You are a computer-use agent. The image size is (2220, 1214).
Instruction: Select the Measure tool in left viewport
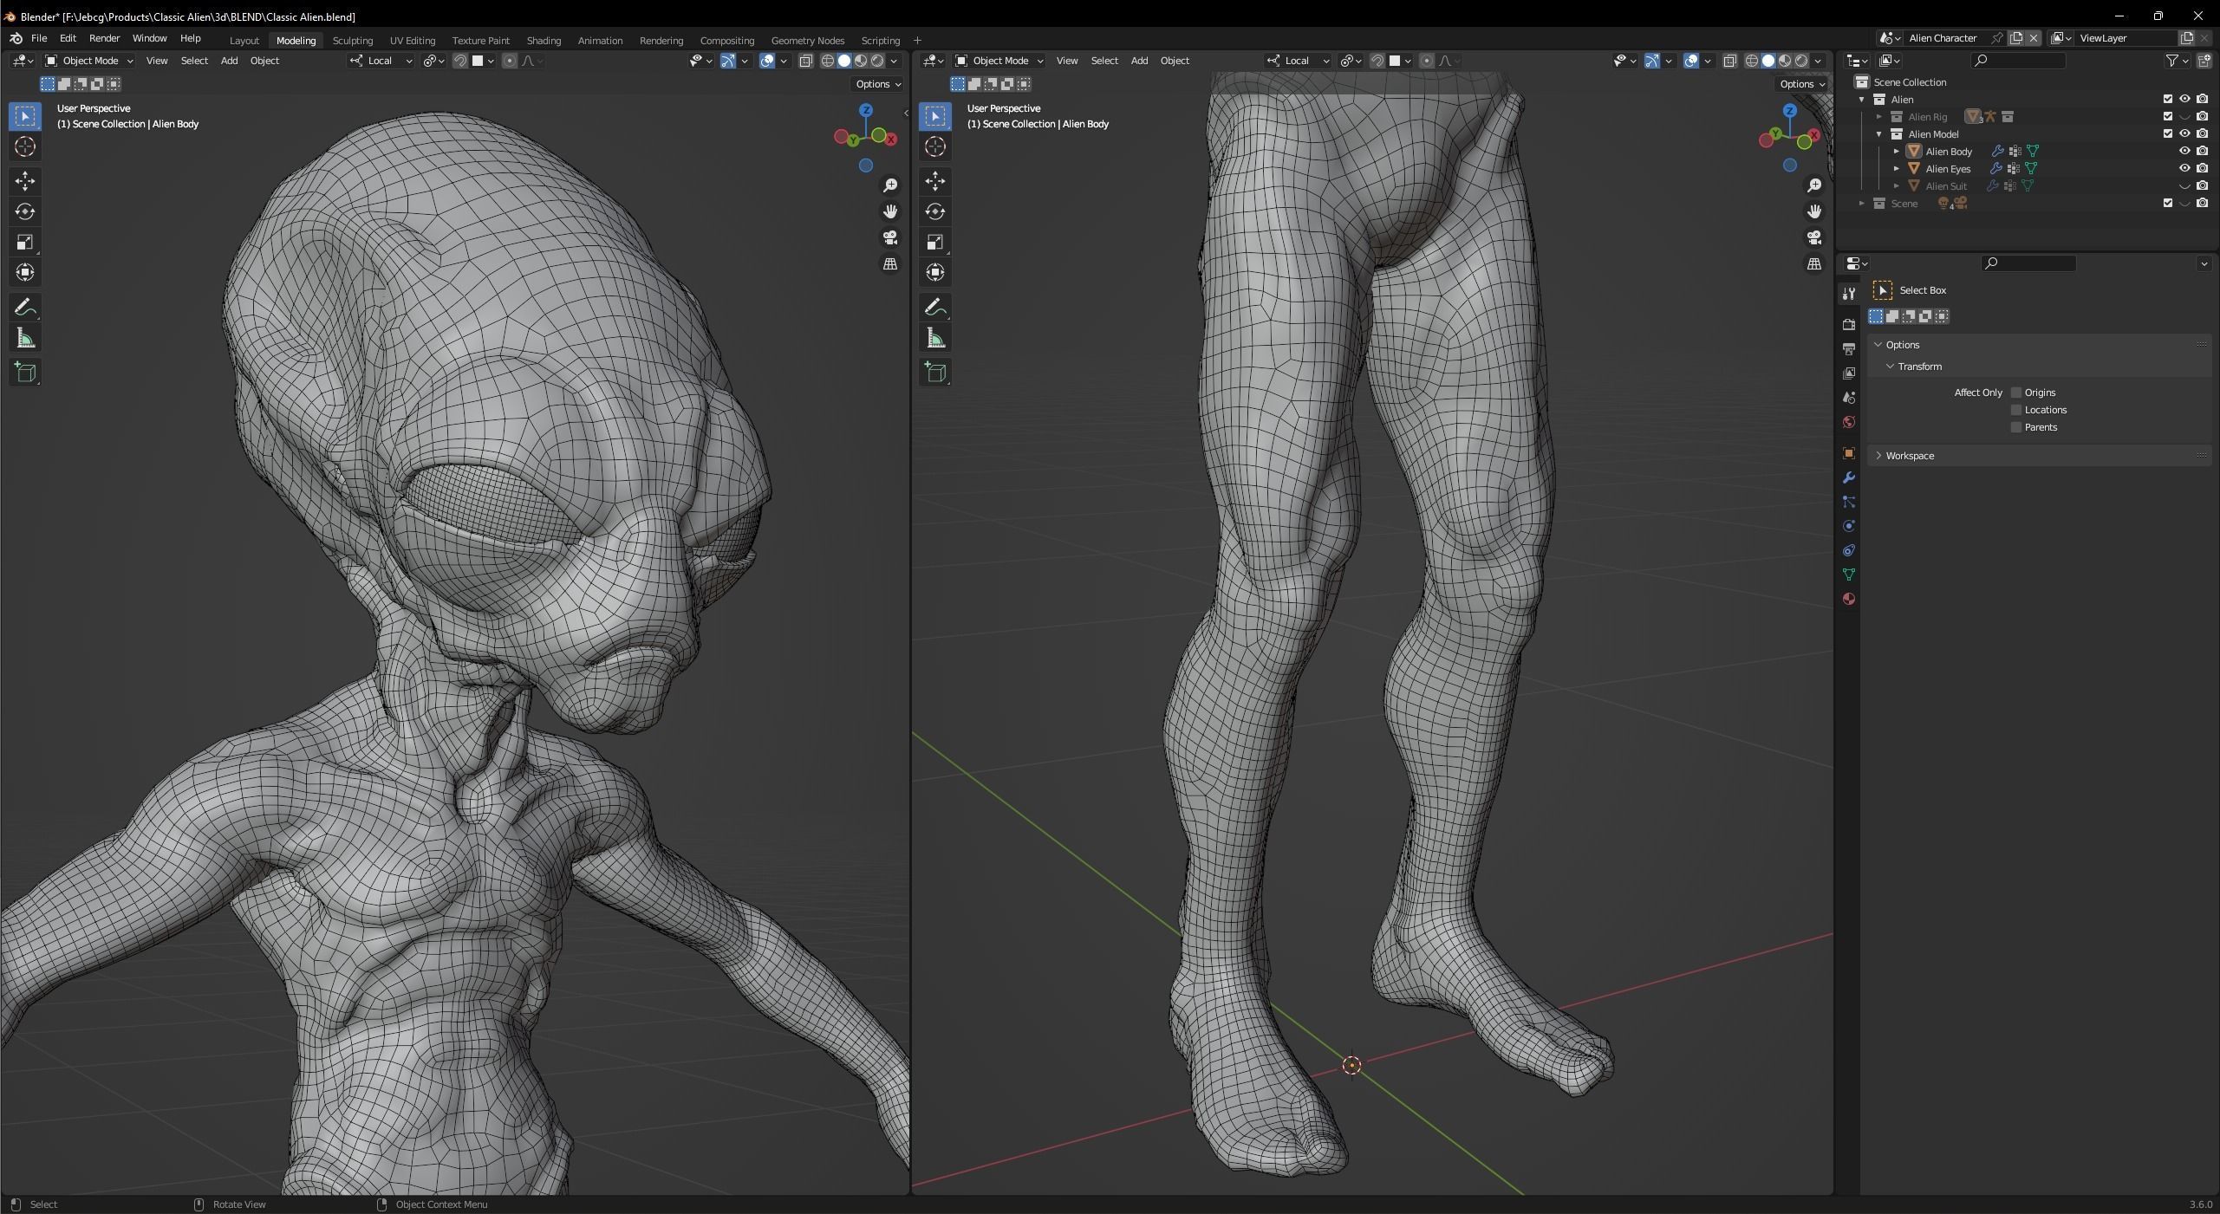coord(25,338)
